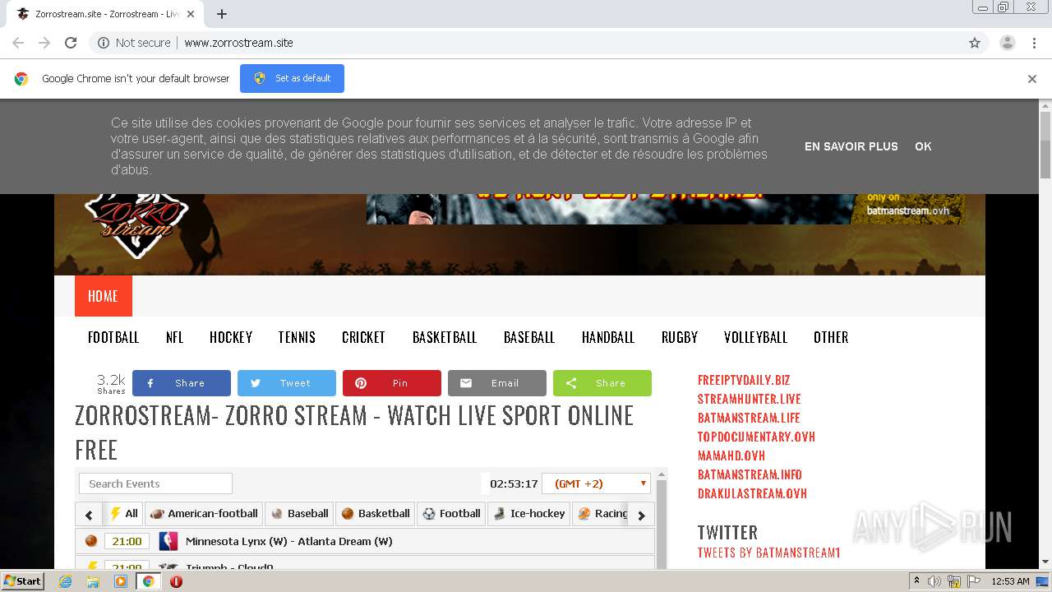Filter events by Basketball

point(375,514)
